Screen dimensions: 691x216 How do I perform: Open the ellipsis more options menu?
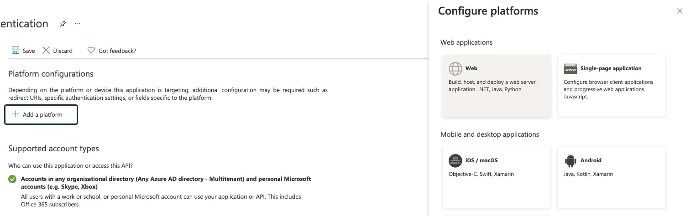pyautogui.click(x=78, y=24)
